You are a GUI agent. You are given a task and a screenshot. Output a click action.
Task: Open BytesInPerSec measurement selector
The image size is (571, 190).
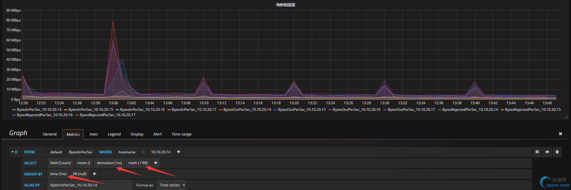point(81,152)
